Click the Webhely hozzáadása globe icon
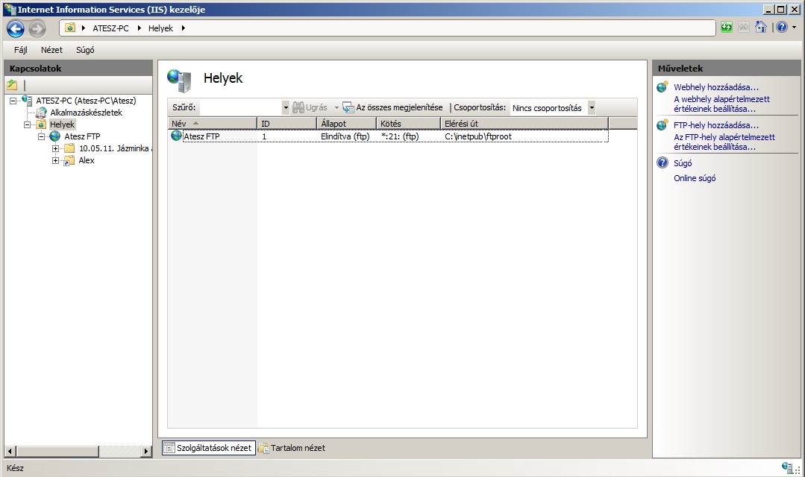This screenshot has height=477, width=805. coord(663,87)
